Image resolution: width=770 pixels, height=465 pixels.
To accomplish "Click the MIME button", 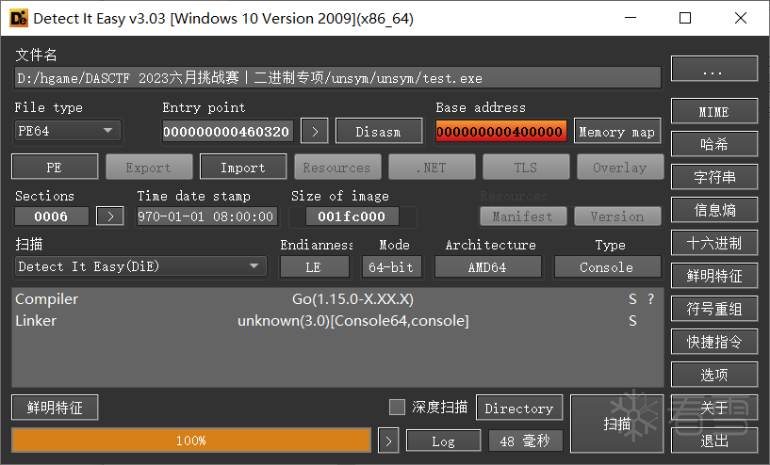I will [x=714, y=111].
